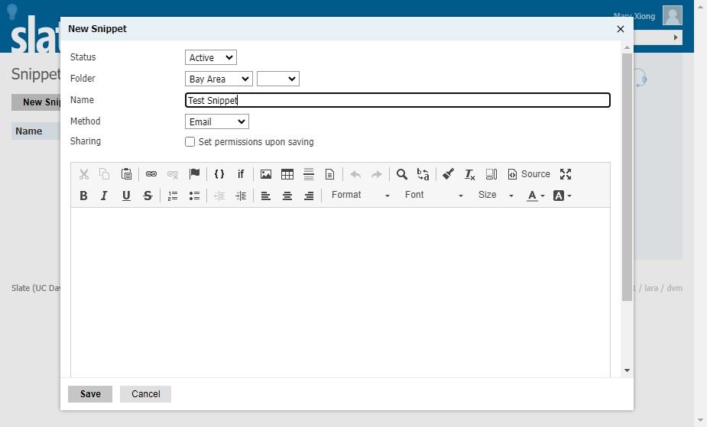Image resolution: width=707 pixels, height=427 pixels.
Task: Click inside the editor text area
Action: [340, 293]
